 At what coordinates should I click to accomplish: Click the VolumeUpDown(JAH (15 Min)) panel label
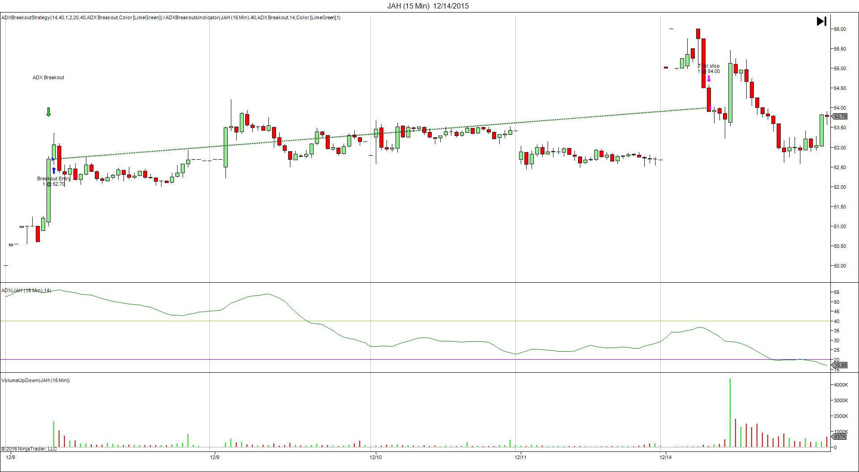pos(35,380)
